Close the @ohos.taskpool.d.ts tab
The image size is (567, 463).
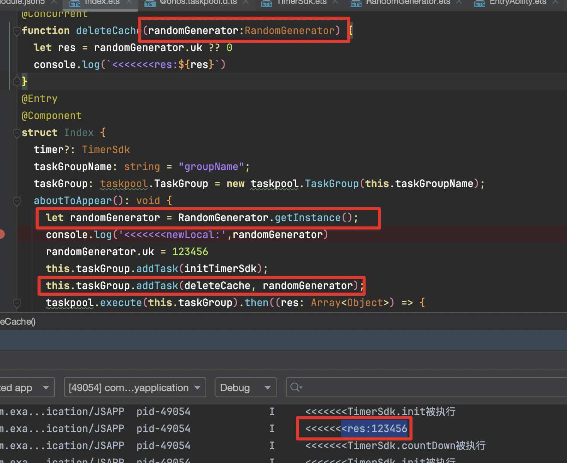[x=246, y=2]
